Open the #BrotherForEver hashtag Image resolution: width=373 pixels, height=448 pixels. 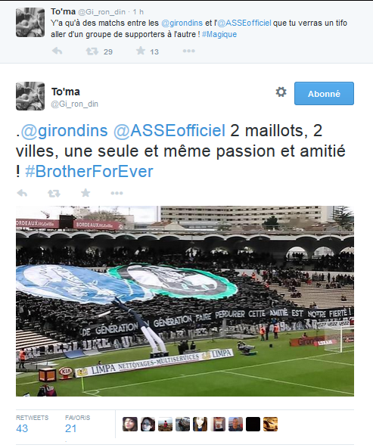89,172
